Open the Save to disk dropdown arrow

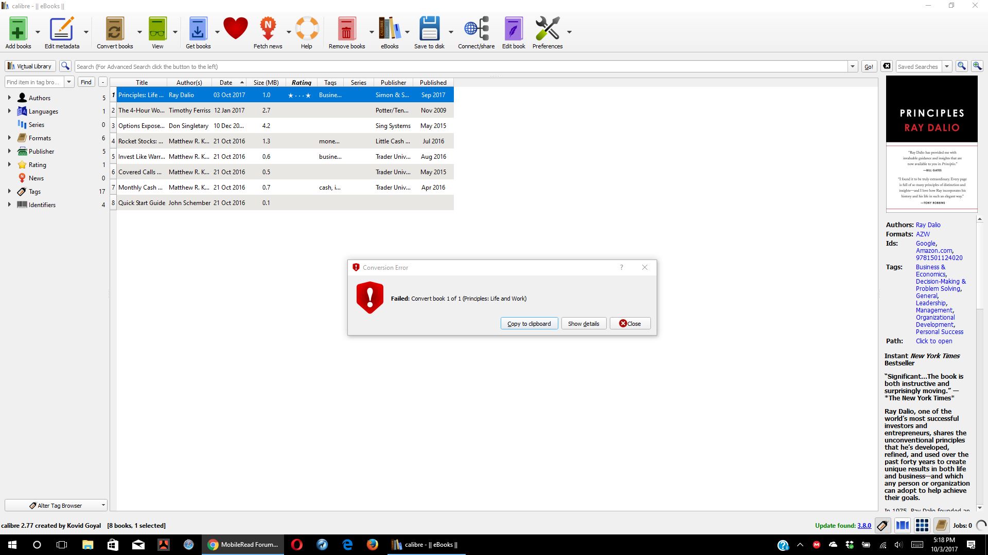coord(451,32)
